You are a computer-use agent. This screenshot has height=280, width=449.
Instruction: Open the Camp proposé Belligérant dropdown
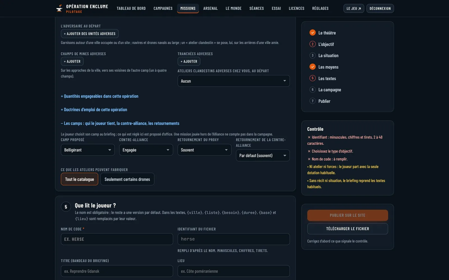(88, 150)
